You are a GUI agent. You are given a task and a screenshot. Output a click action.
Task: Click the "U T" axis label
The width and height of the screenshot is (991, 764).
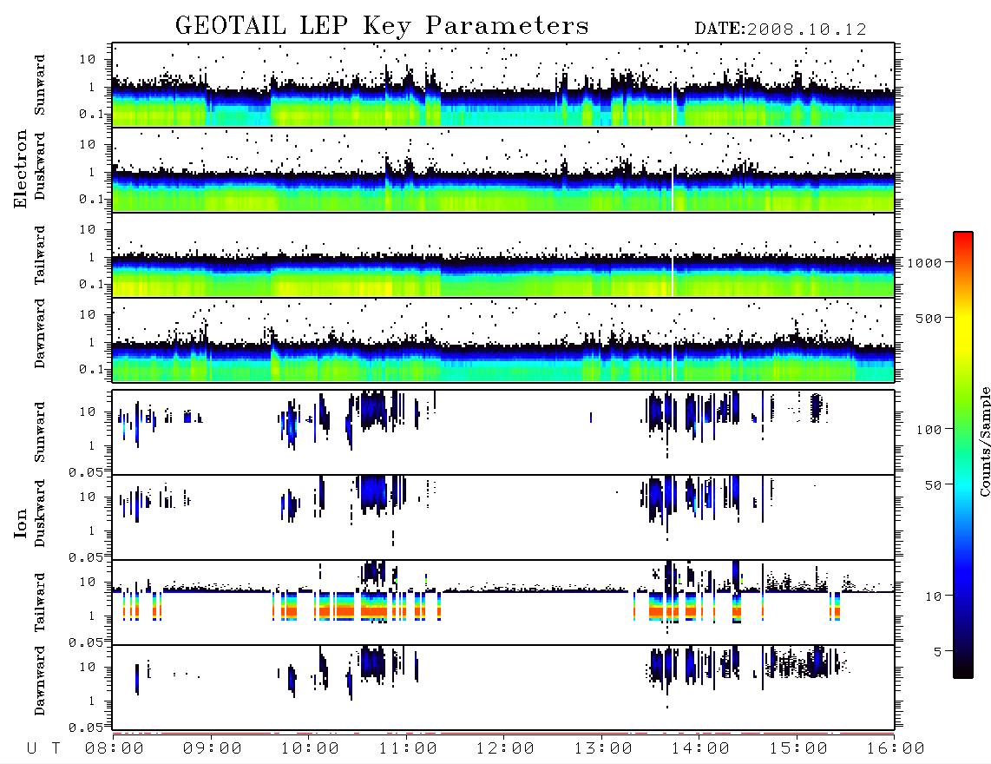pos(43,748)
